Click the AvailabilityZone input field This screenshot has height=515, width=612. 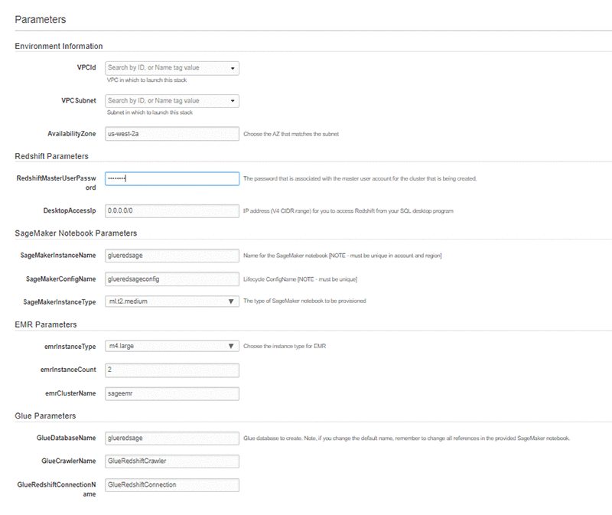[x=171, y=134]
